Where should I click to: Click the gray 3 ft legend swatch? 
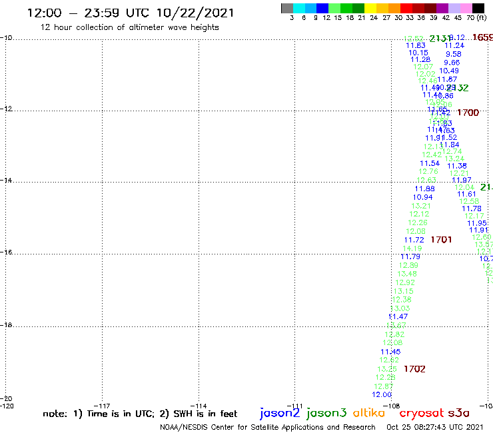287,8
